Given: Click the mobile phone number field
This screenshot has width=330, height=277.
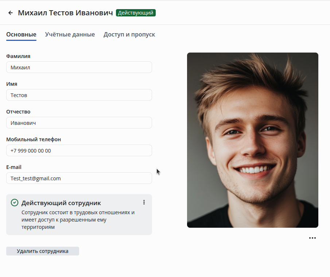Looking at the screenshot, I should [79, 150].
